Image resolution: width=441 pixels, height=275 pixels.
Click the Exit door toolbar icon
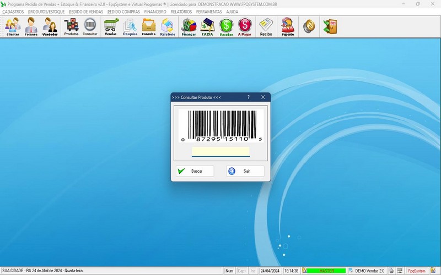[330, 26]
